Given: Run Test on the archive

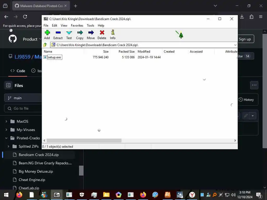Looking at the screenshot, I should [69, 35].
